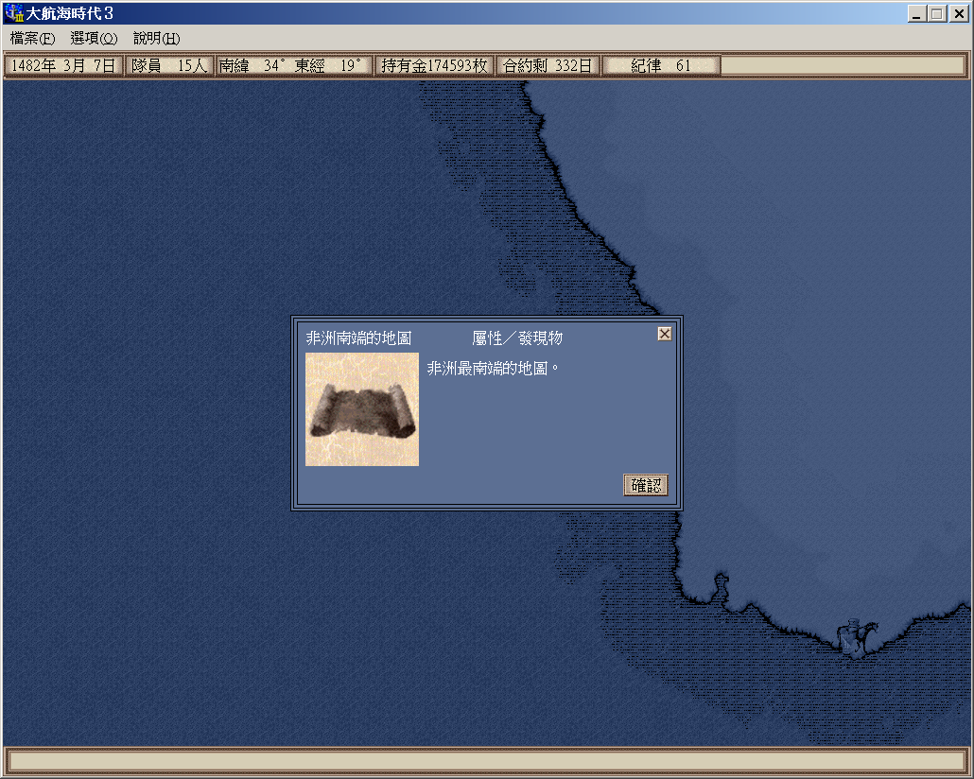Viewport: 974px width, 779px height.
Task: Click the 持有金 174593枚 gold field
Action: [434, 66]
